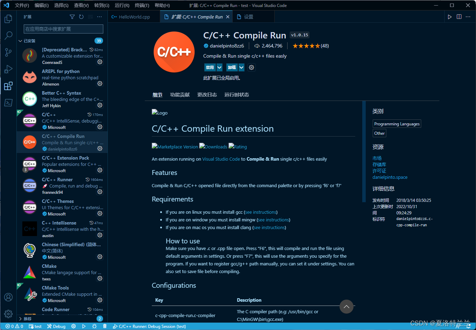The width and height of the screenshot is (476, 330).
Task: Open gear settings for CMake Tools
Action: click(x=100, y=300)
